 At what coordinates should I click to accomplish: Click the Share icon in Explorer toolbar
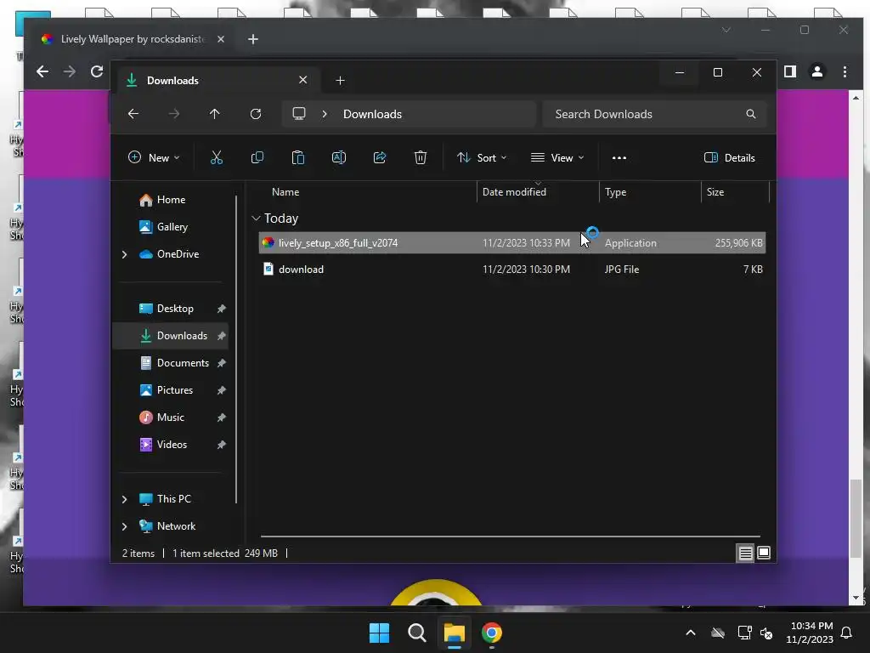tap(380, 157)
